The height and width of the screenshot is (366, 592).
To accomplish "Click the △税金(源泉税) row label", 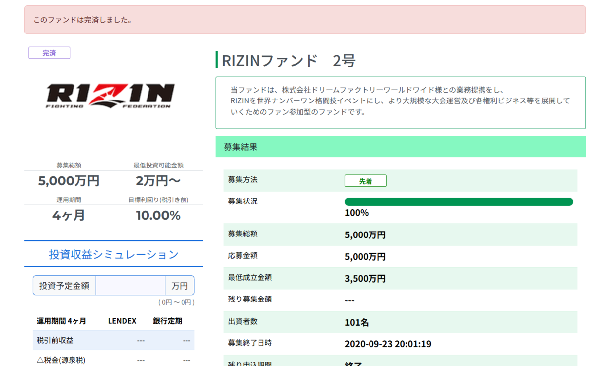I will coord(61,360).
